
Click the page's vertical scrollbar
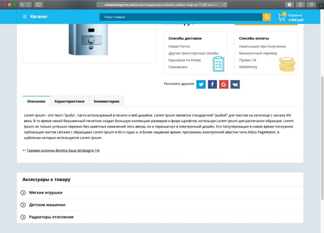click(322, 138)
